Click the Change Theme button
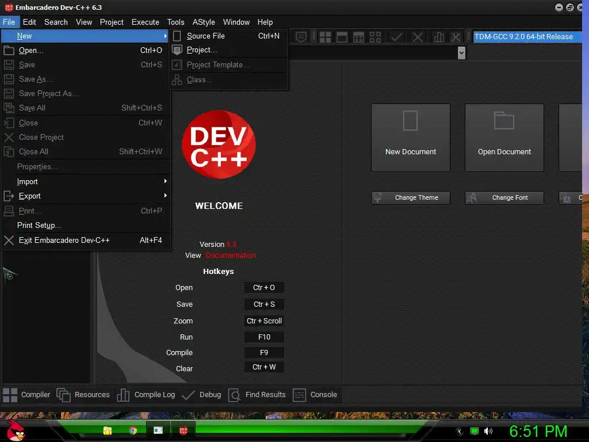The image size is (589, 442). click(410, 198)
